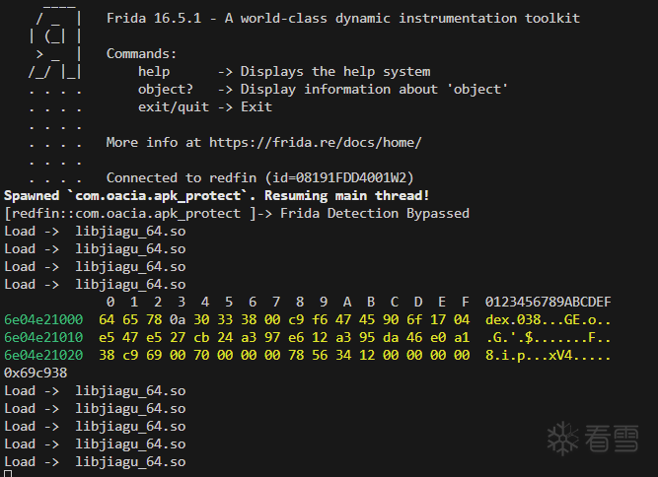Click the hex address 6e04e21000
Viewport: 658px width, 477px height.
point(43,319)
